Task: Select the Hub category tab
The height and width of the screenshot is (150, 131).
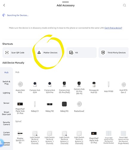Action: 6,72
